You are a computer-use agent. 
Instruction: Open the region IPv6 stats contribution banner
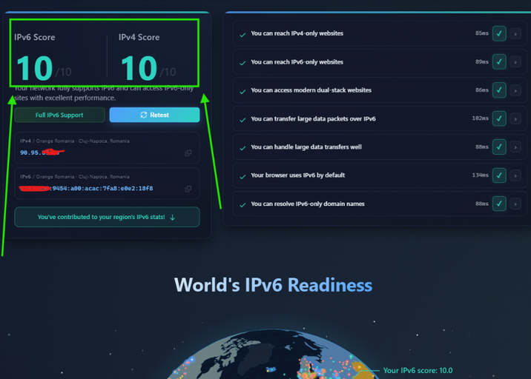point(107,218)
